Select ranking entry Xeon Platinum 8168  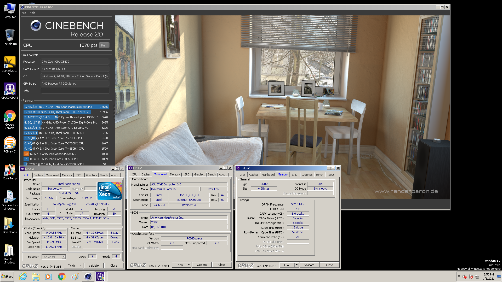tap(66, 107)
